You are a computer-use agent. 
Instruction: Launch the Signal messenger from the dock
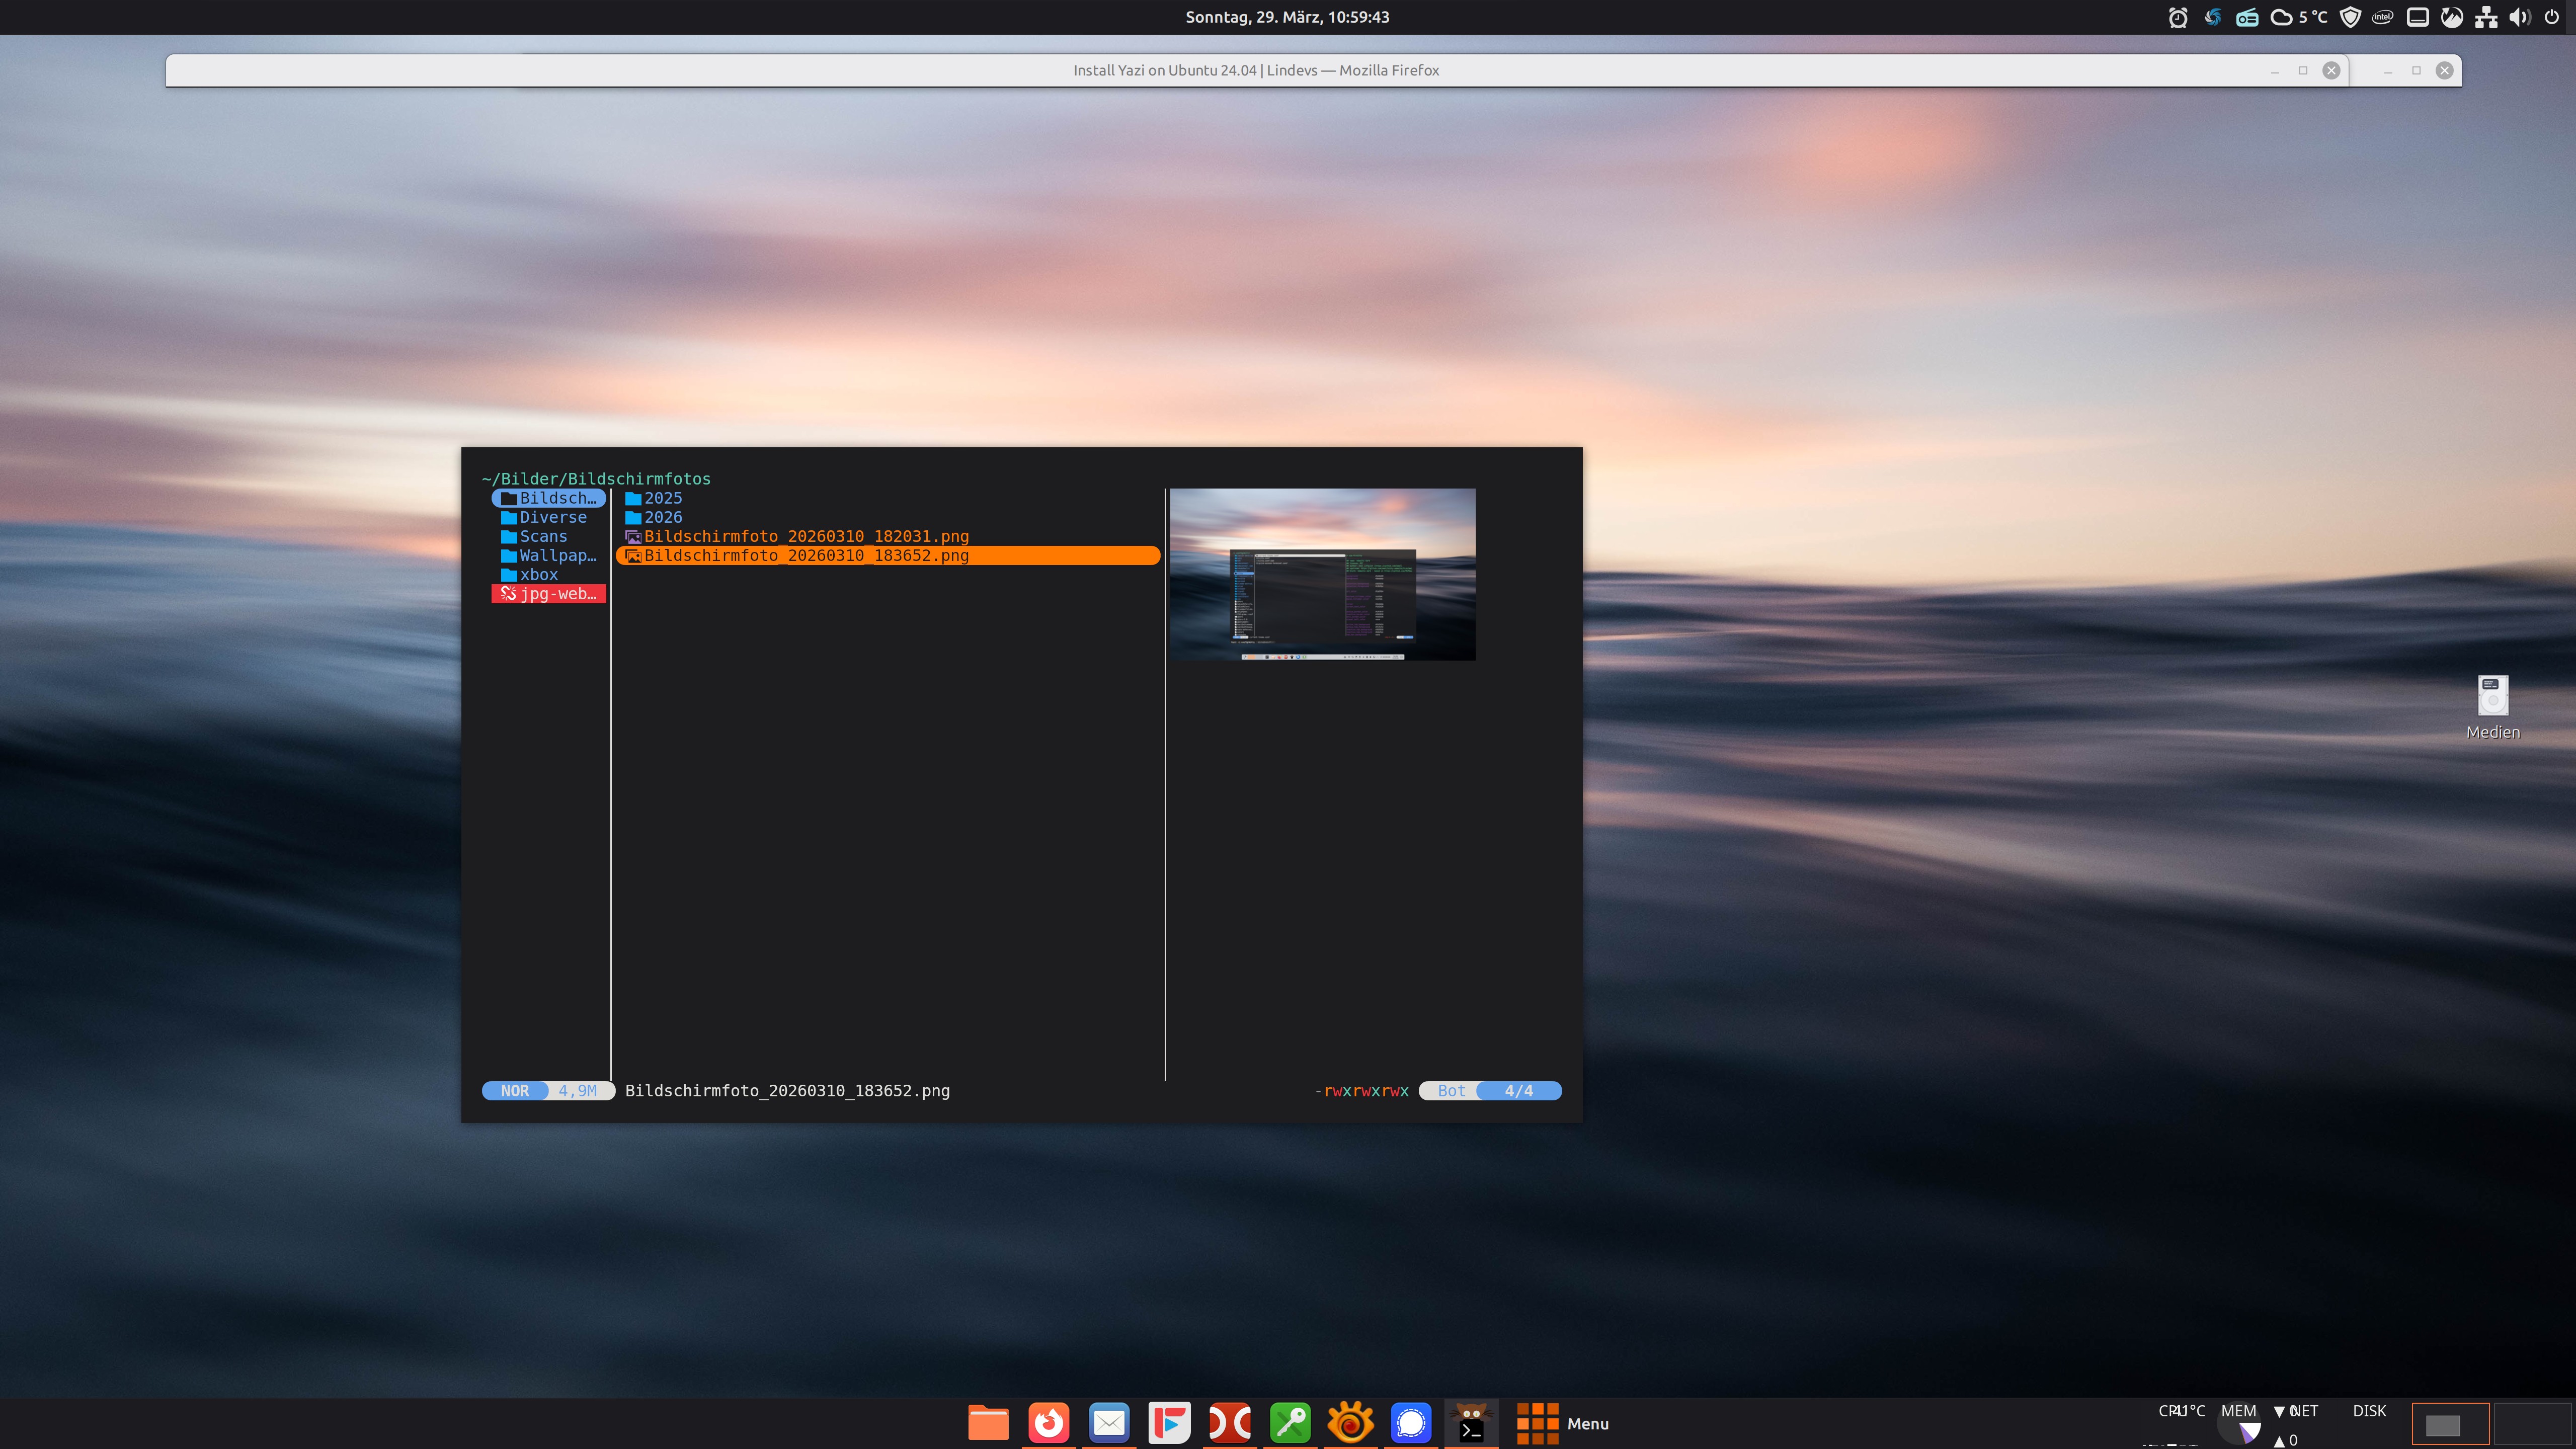click(1410, 1423)
